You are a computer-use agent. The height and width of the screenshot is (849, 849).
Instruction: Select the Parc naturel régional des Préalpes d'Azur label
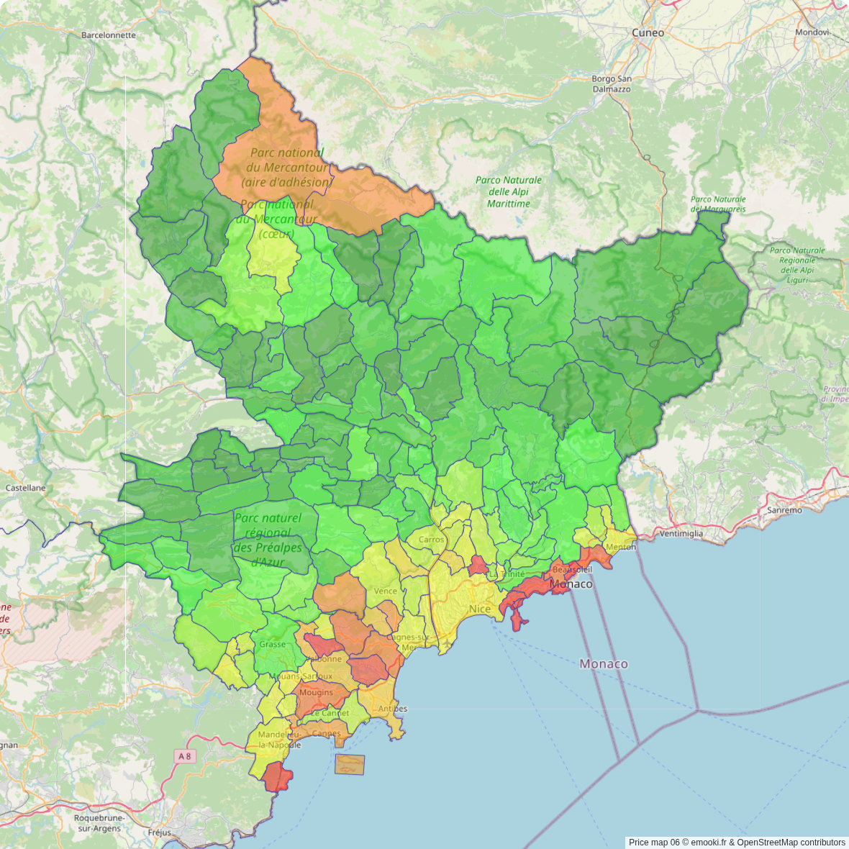coord(268,540)
